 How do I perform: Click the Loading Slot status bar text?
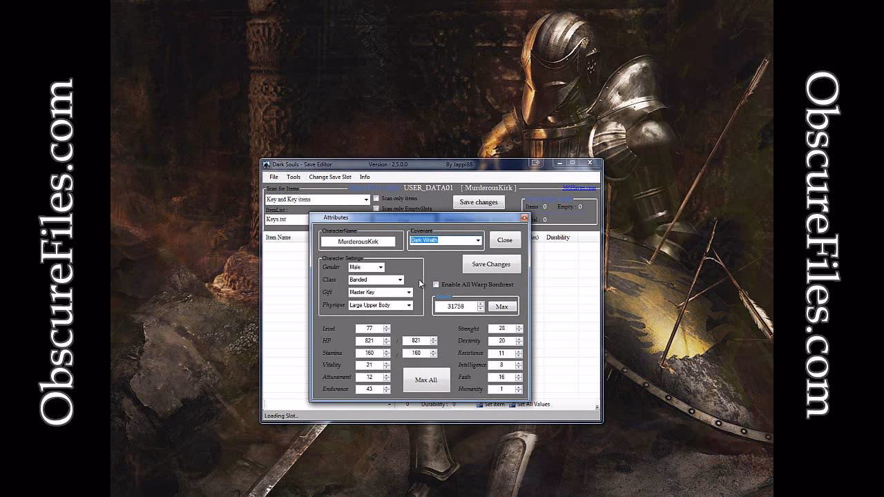(x=281, y=416)
